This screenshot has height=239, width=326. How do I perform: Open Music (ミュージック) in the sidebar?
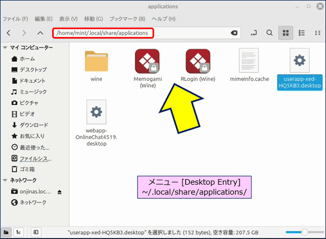pos(29,92)
